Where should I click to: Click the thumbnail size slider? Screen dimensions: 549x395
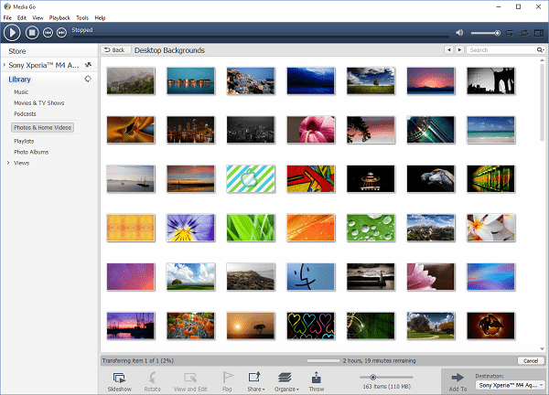pos(371,377)
